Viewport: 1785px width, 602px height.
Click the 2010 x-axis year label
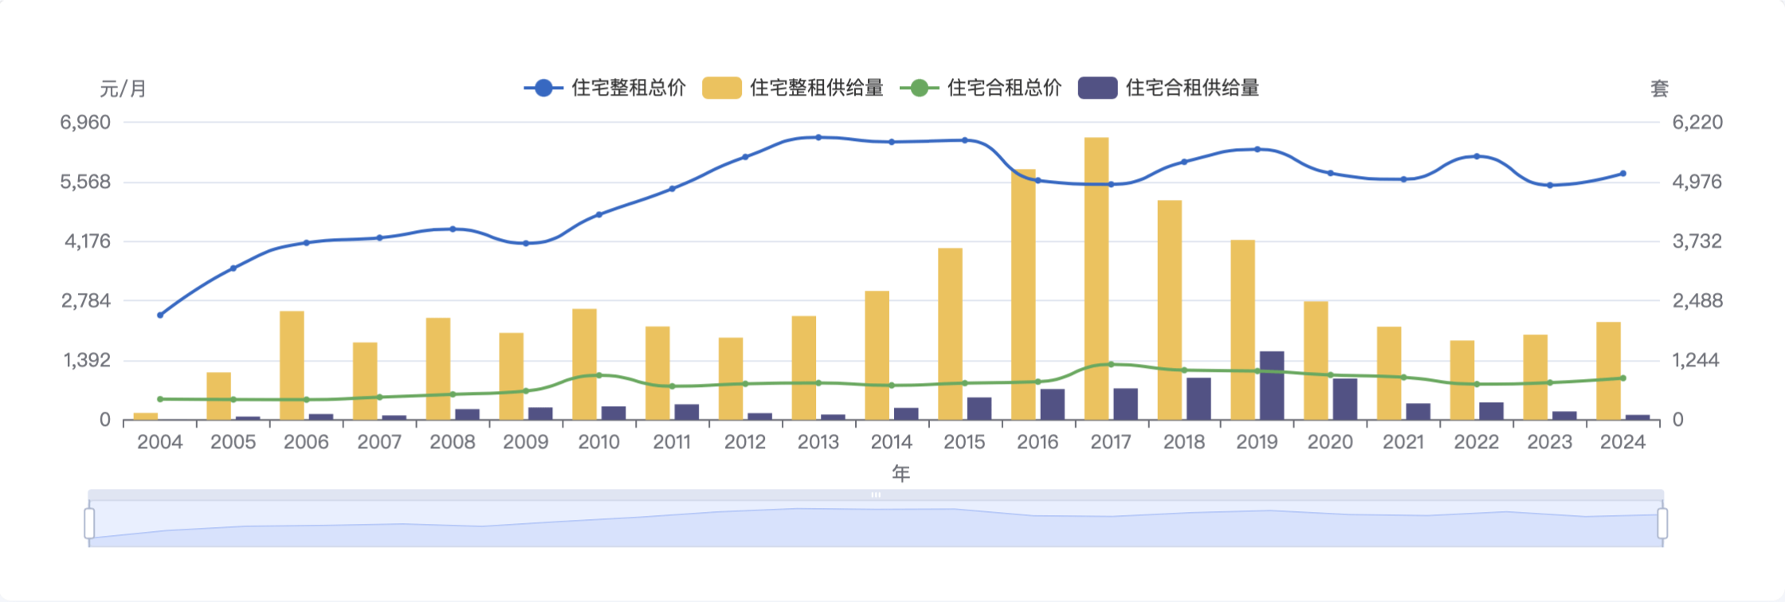click(598, 443)
